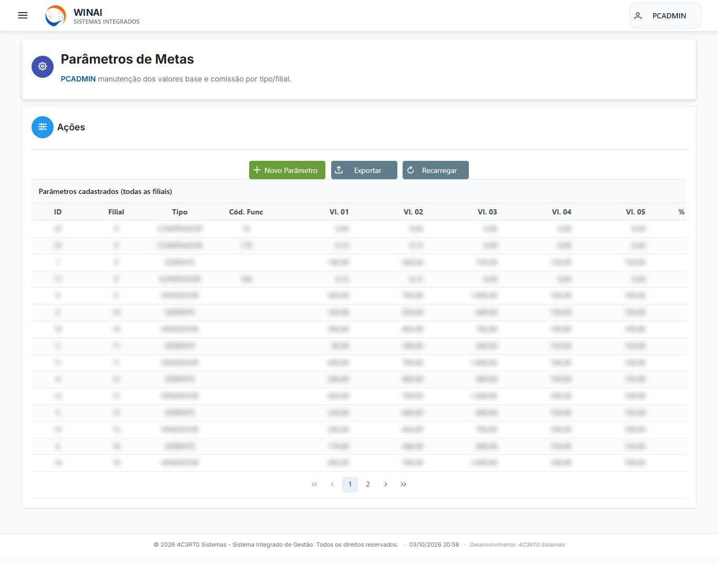Screen dimensions: 718x564
Task: Click the Vl. 05 column header
Action: click(635, 212)
